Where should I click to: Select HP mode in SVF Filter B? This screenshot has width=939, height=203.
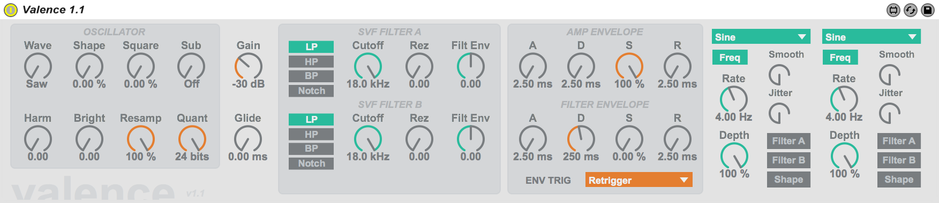click(311, 135)
